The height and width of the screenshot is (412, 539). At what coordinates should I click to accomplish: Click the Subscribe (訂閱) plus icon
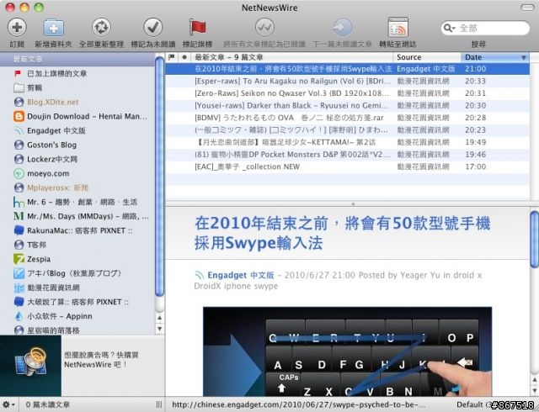coord(17,28)
